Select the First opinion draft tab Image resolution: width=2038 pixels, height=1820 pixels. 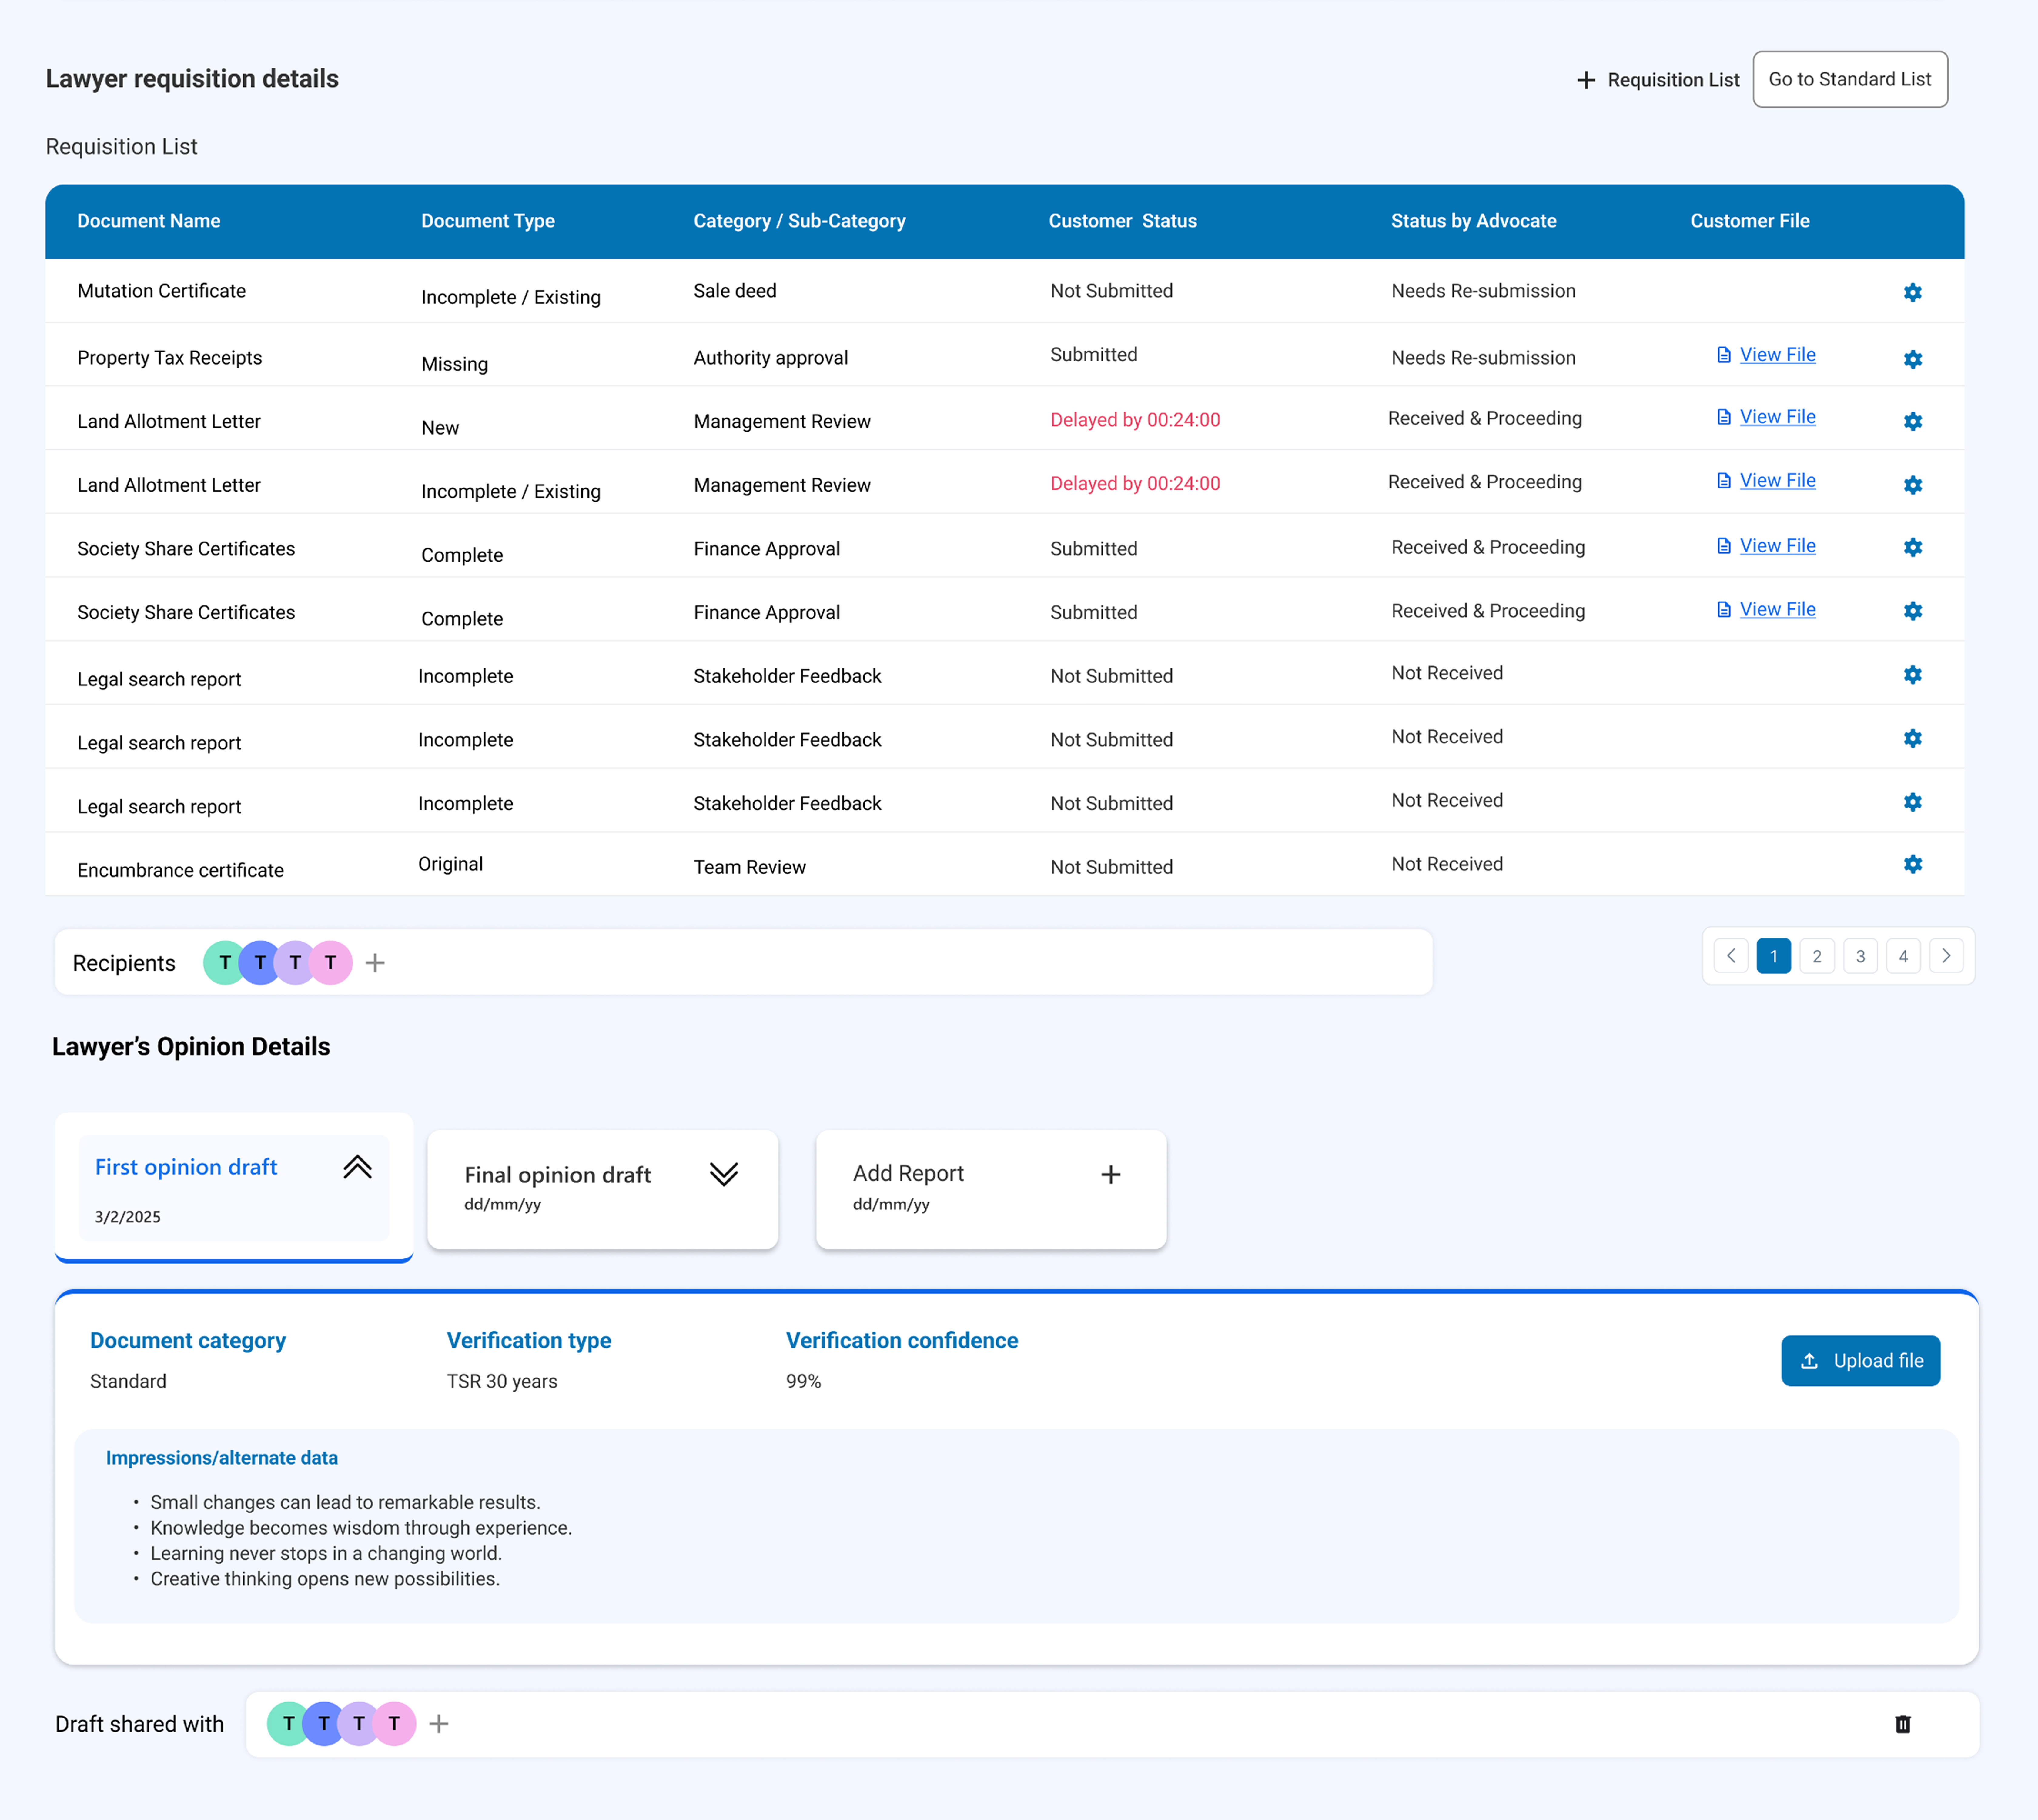click(x=234, y=1188)
